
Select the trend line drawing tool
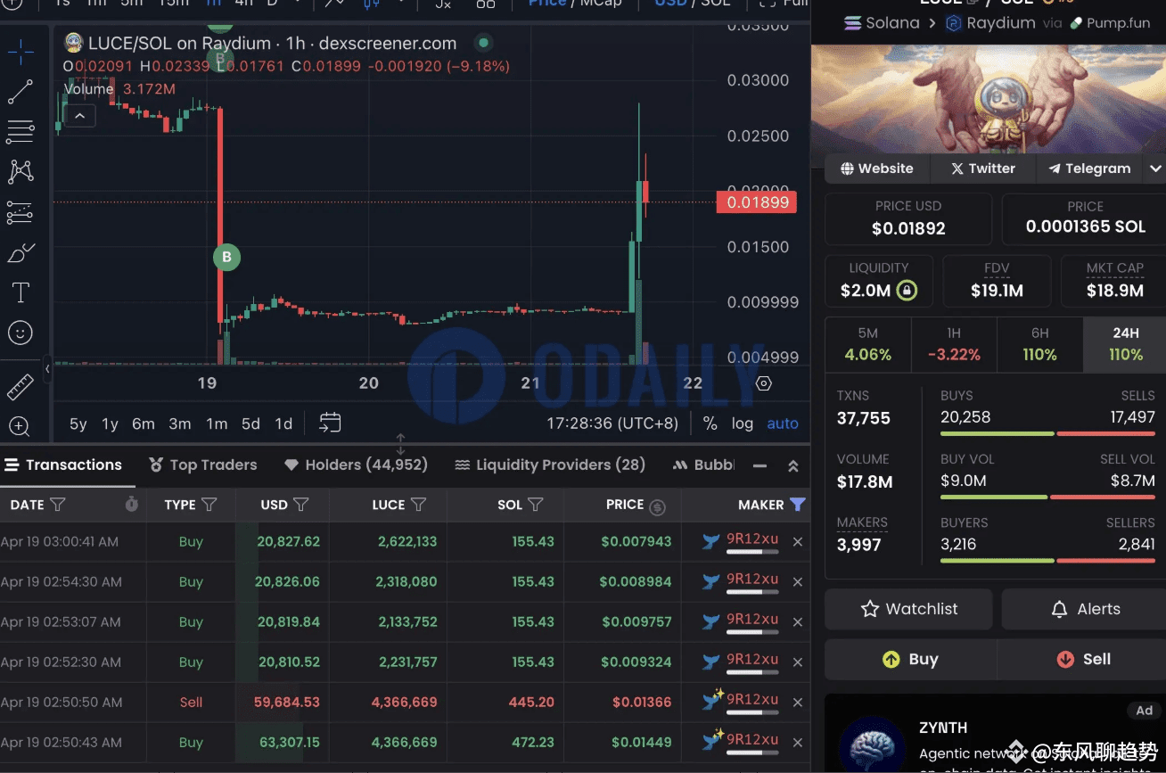(21, 91)
